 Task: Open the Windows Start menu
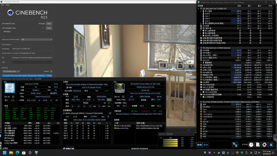point(5,153)
